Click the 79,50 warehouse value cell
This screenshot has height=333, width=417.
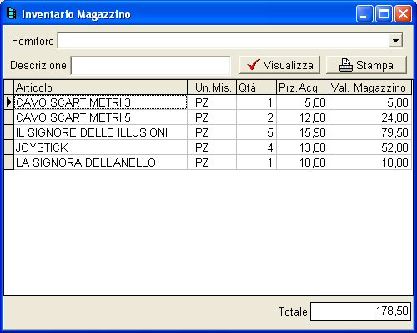(370, 132)
